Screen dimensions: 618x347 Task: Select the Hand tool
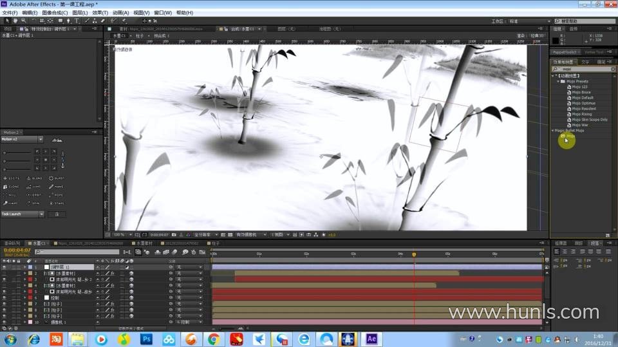(x=15, y=21)
